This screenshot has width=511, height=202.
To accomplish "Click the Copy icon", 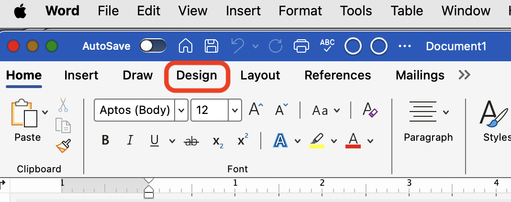I will coord(63,125).
